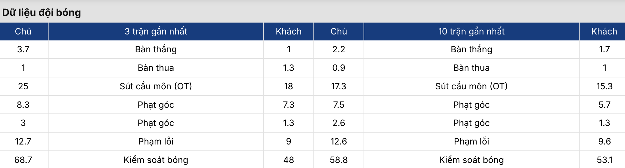The image size is (625, 168).
Task: Select the "3 trận gần nhất" column header
Action: coord(156,31)
